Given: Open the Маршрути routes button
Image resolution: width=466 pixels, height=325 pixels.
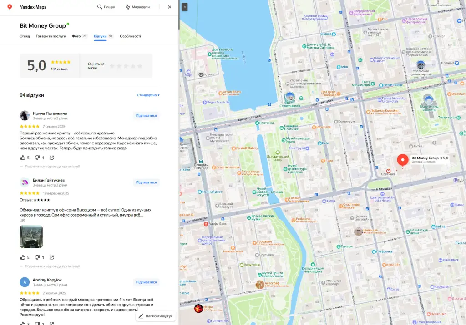Looking at the screenshot, I should coord(137,7).
